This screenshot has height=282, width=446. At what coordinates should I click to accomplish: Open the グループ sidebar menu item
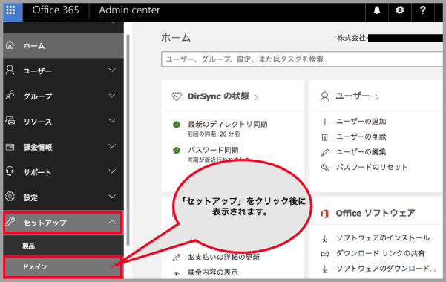[63, 96]
